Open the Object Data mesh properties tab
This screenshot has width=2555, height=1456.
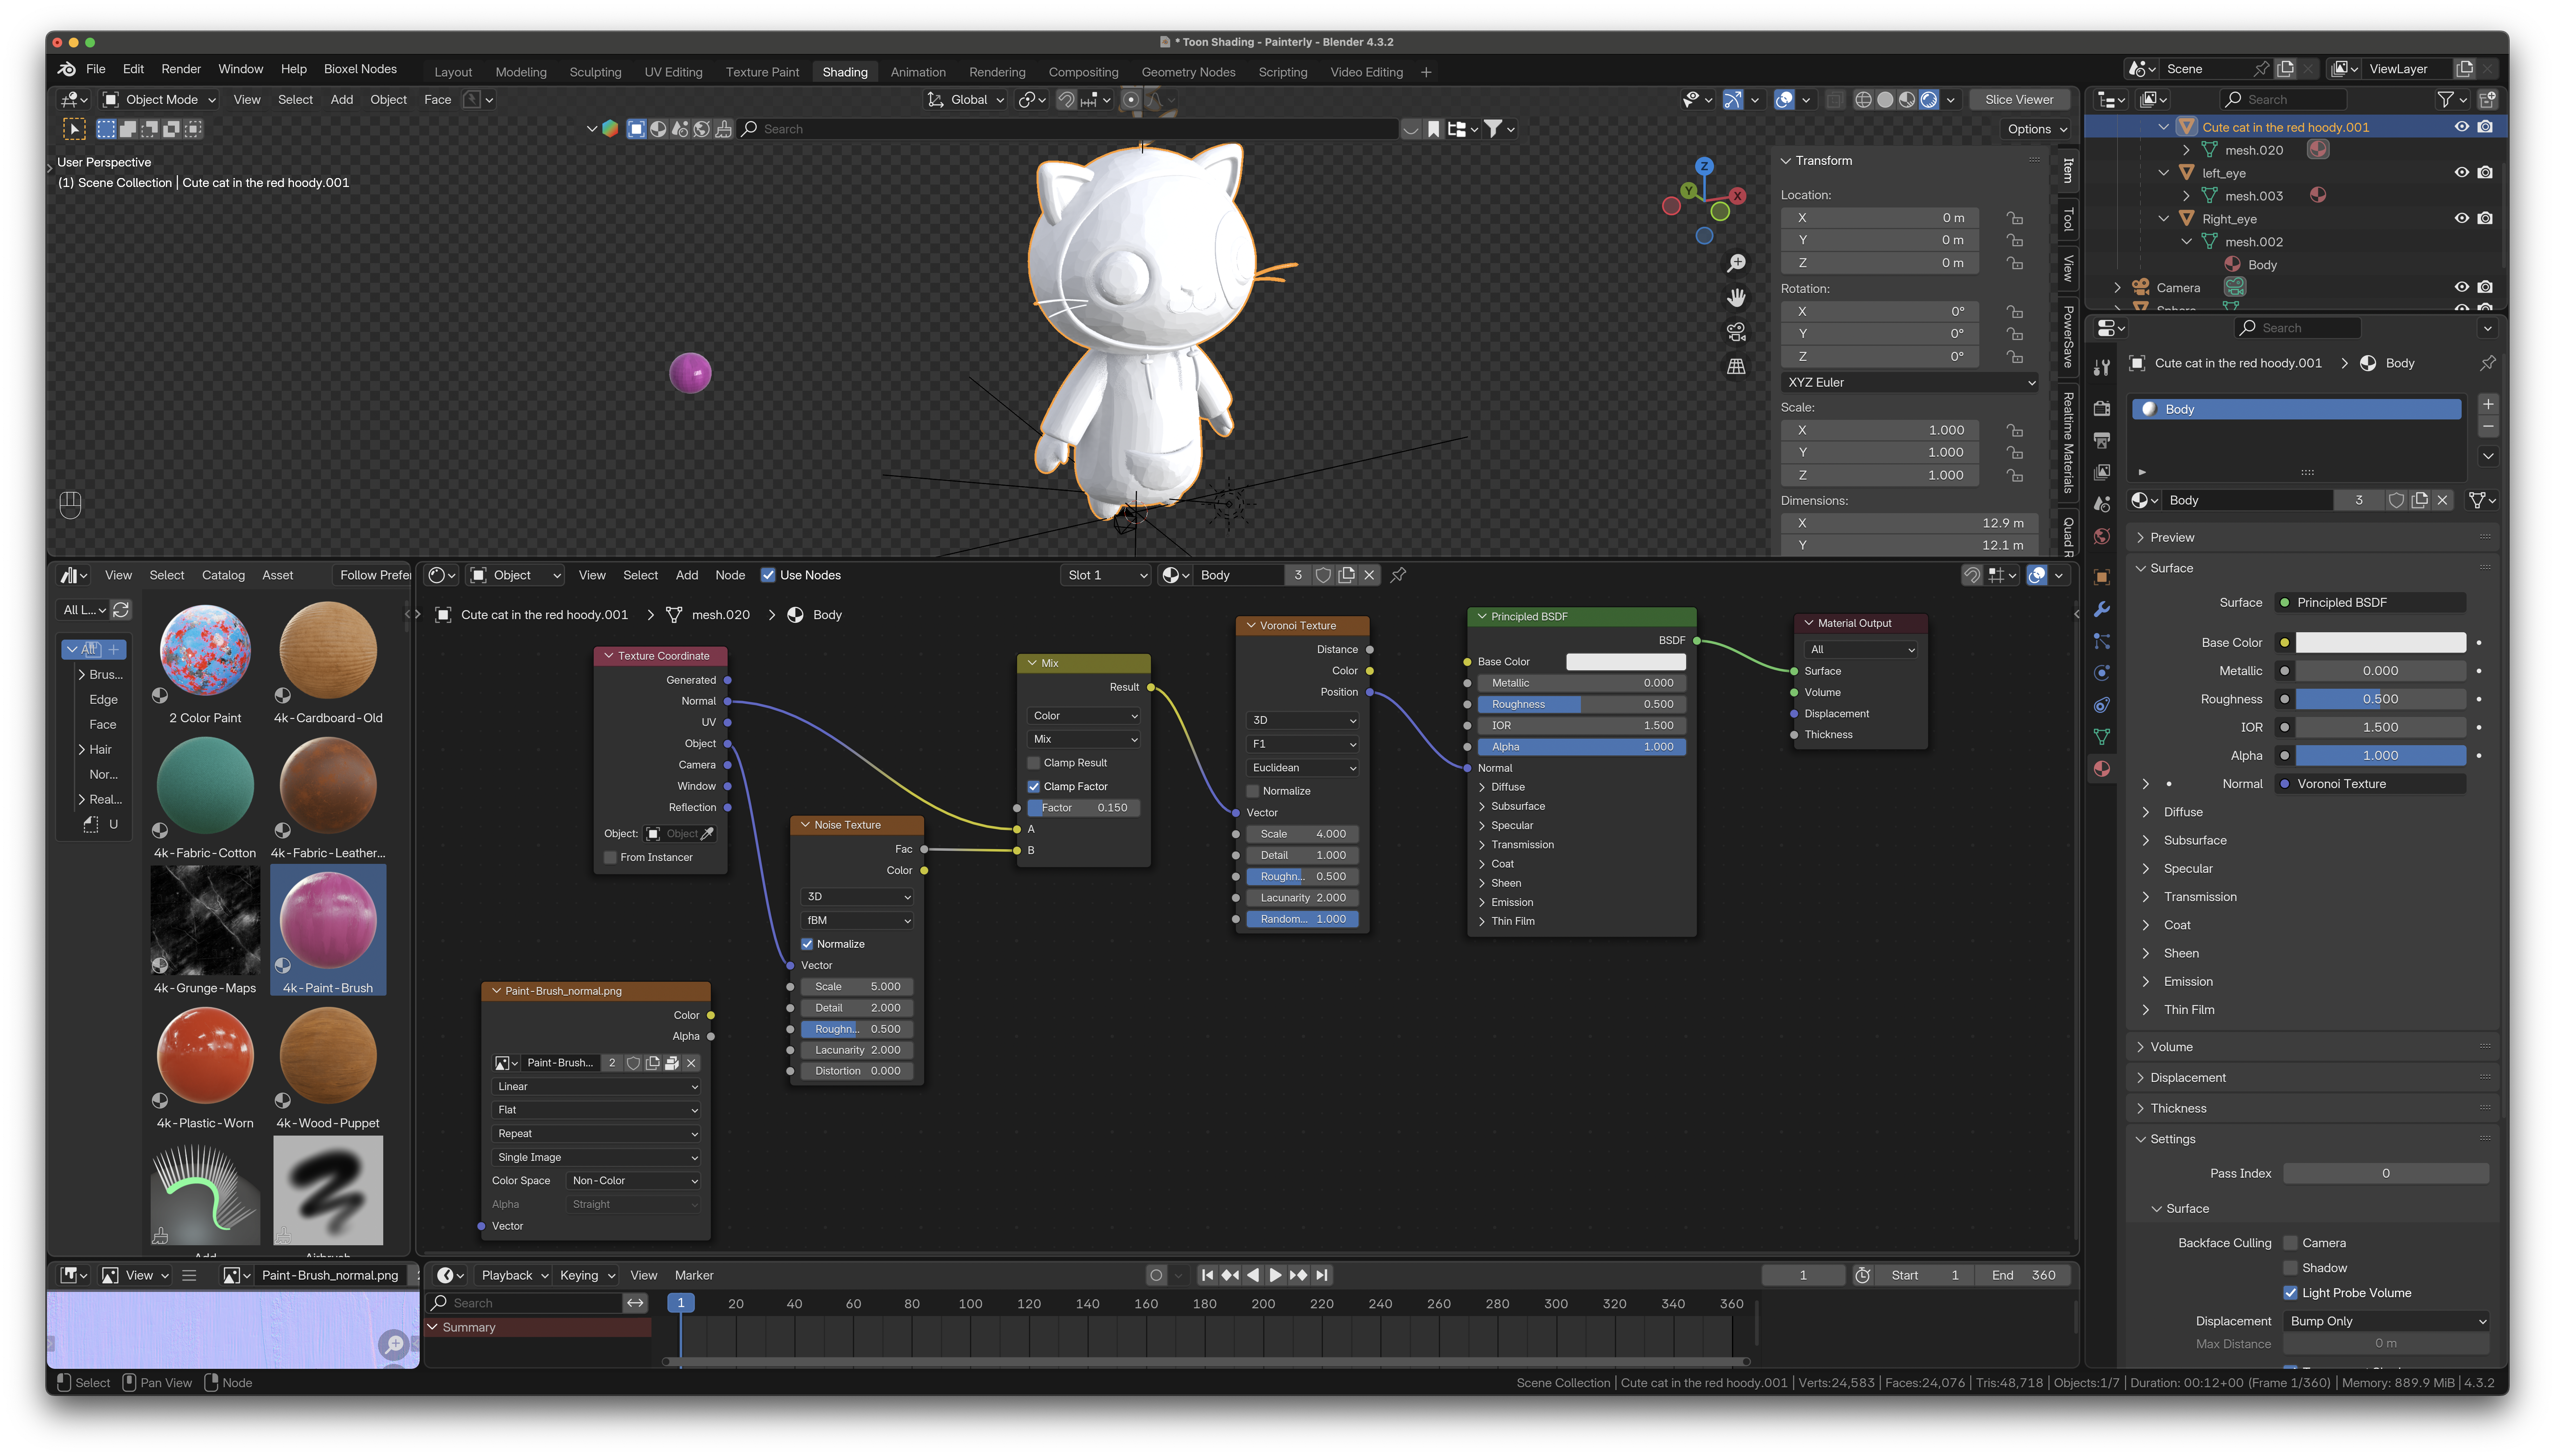(2102, 737)
